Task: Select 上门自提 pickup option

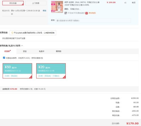Action: 36,3
